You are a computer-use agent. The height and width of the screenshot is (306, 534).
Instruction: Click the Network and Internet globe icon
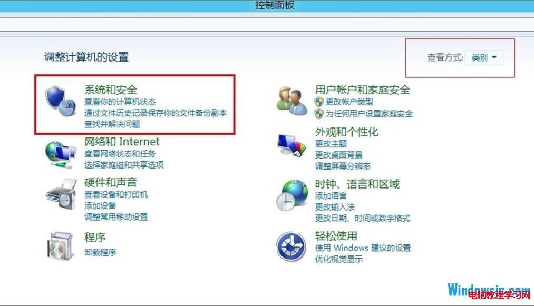(60, 155)
